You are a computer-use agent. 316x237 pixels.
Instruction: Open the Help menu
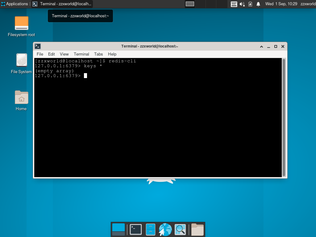coord(112,54)
